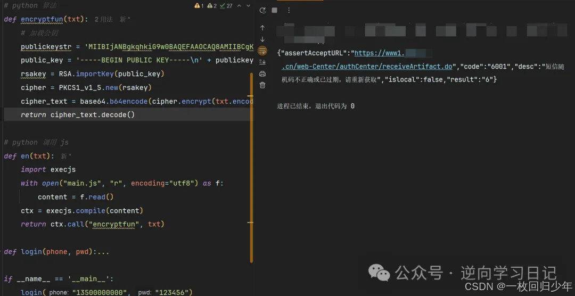Image resolution: width=575 pixels, height=296 pixels.
Task: Click the publickeystr assignment line
Action: 137,46
